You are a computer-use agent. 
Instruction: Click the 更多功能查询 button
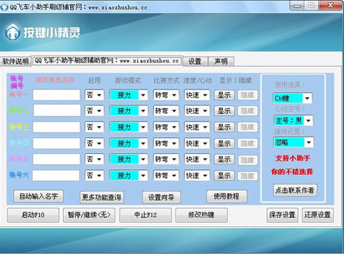[x=102, y=197]
